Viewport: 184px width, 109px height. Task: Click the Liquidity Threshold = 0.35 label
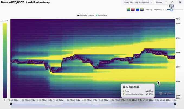156,9
